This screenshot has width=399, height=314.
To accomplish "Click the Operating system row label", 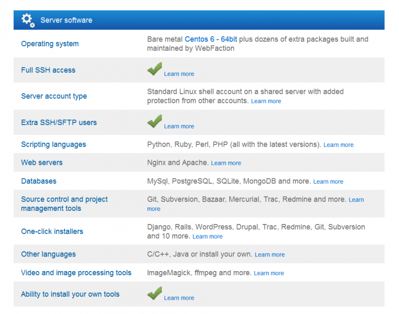I will pyautogui.click(x=50, y=44).
